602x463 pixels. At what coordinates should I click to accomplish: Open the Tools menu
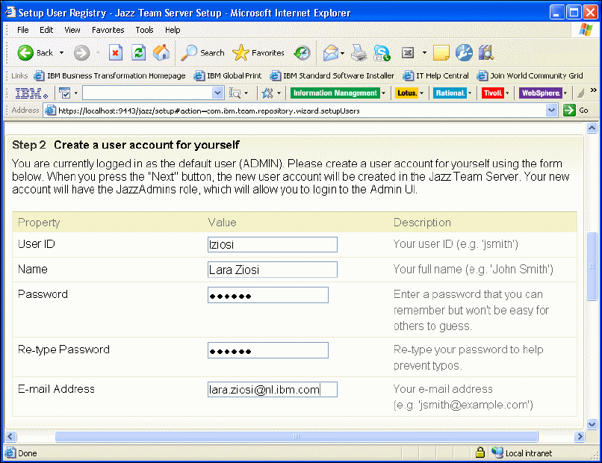pos(144,30)
